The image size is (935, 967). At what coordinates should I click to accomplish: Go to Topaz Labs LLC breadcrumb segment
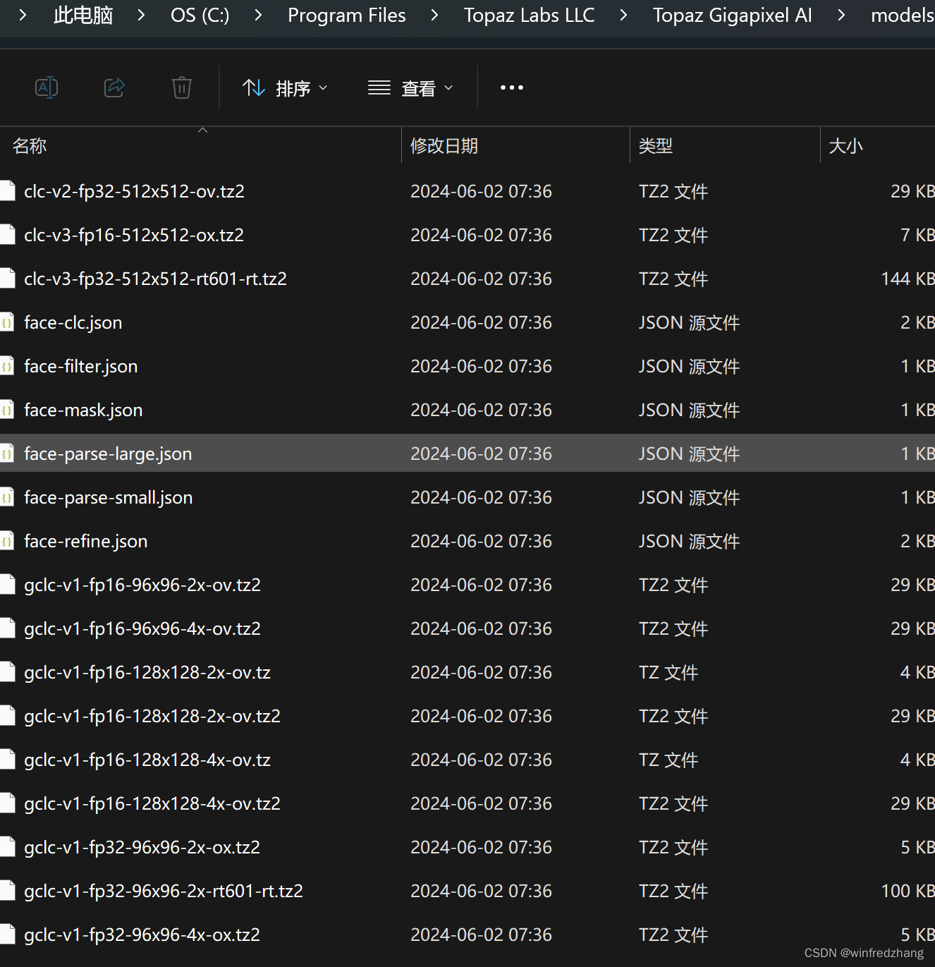(x=529, y=15)
